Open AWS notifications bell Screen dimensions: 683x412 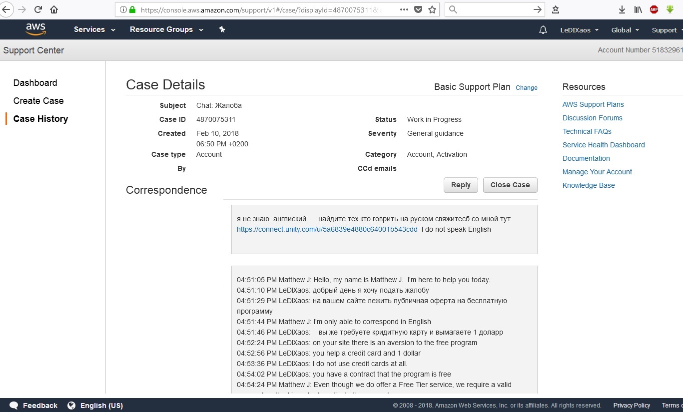point(543,30)
